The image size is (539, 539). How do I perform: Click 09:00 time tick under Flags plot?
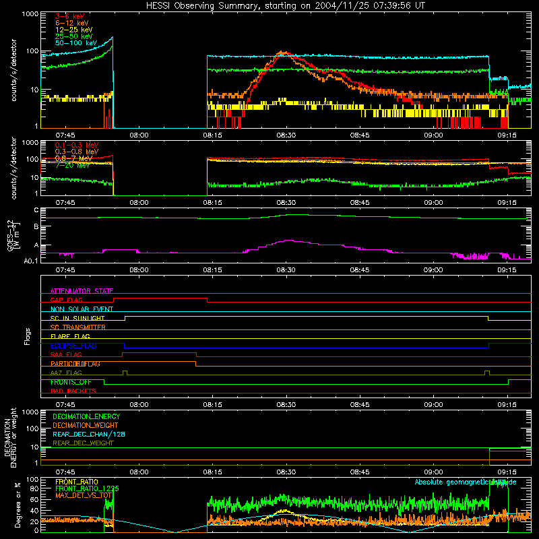click(433, 405)
